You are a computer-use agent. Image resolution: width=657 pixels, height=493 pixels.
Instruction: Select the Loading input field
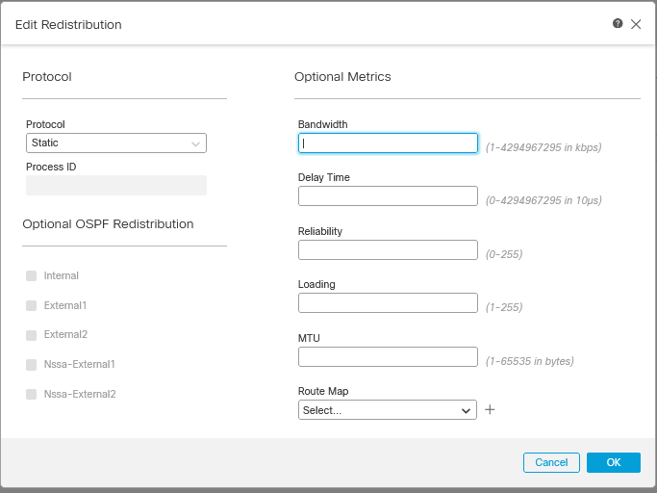tap(388, 302)
